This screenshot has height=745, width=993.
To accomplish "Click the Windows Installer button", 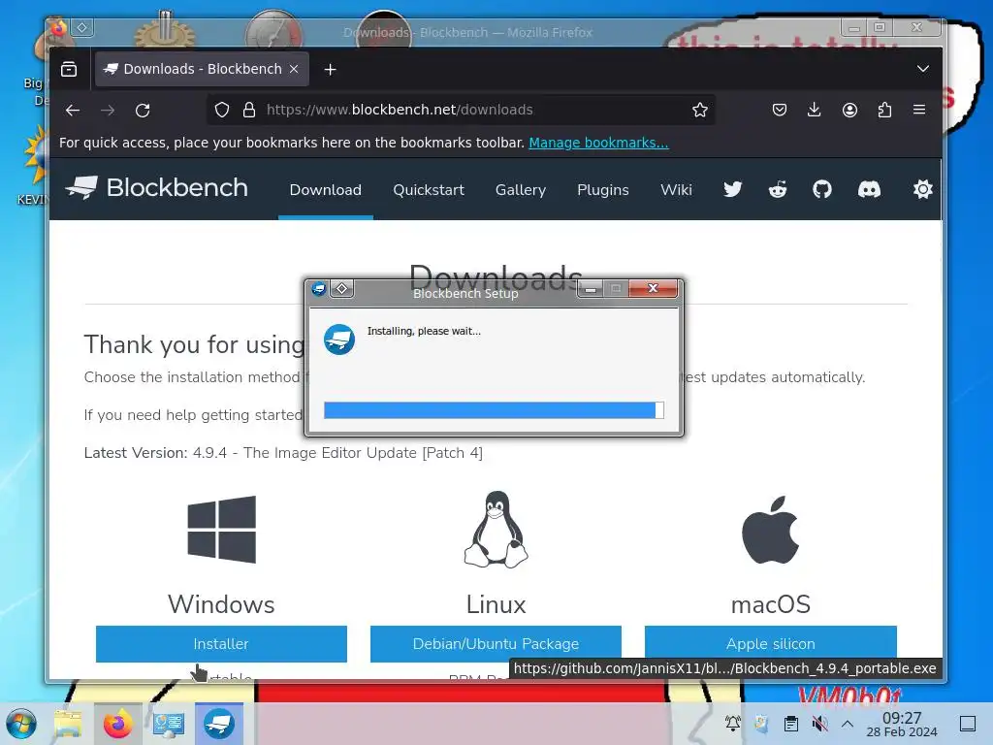I will click(x=221, y=644).
